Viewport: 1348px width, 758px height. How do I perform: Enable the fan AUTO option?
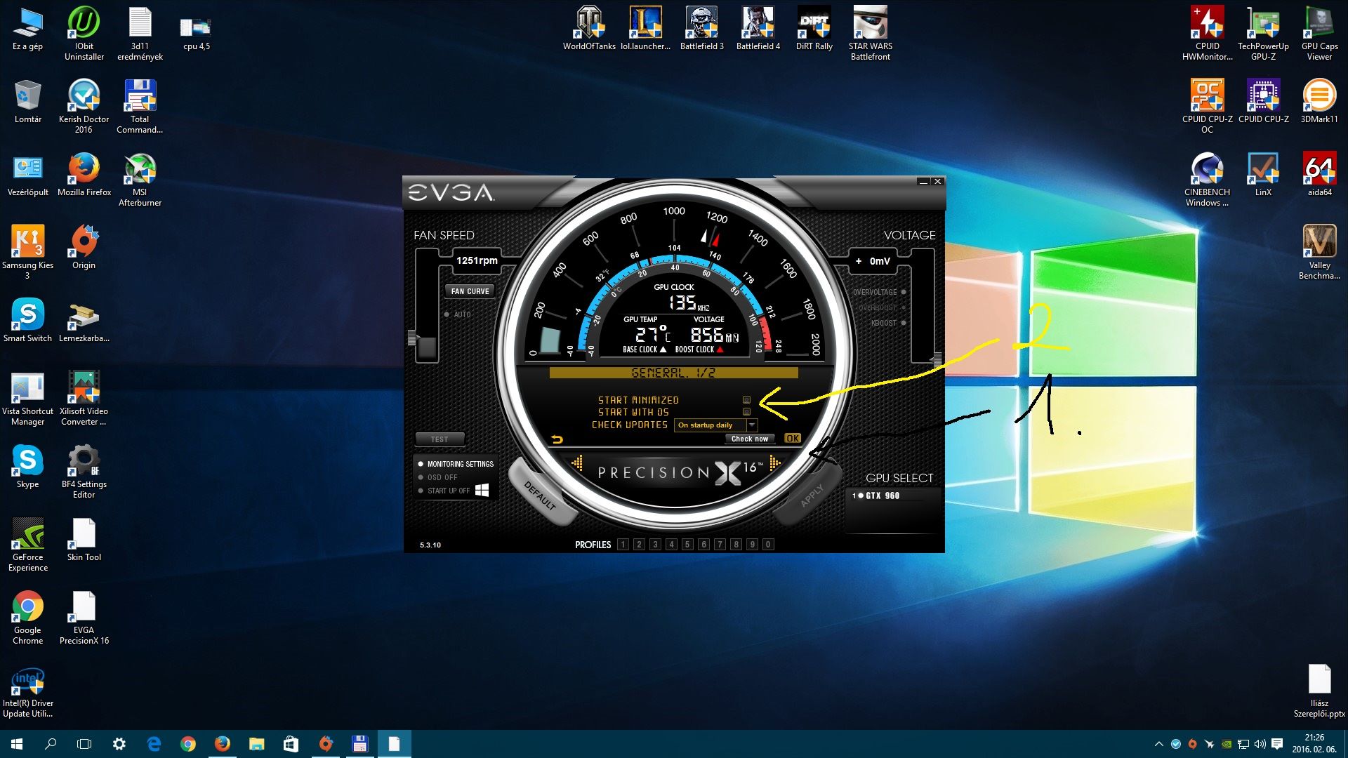[x=458, y=314]
